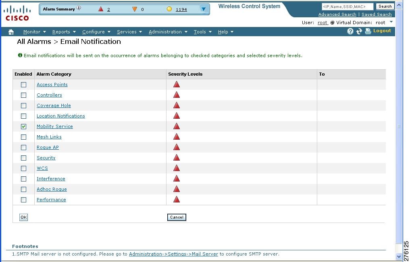Click severity triangle in the Mesh Links row

[177, 136]
